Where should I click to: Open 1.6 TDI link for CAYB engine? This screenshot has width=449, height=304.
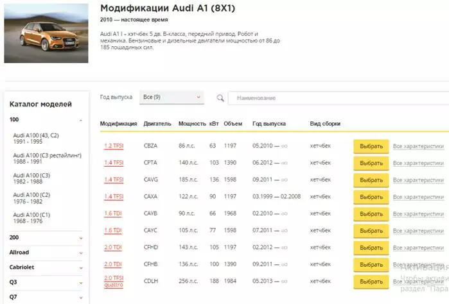coord(113,214)
